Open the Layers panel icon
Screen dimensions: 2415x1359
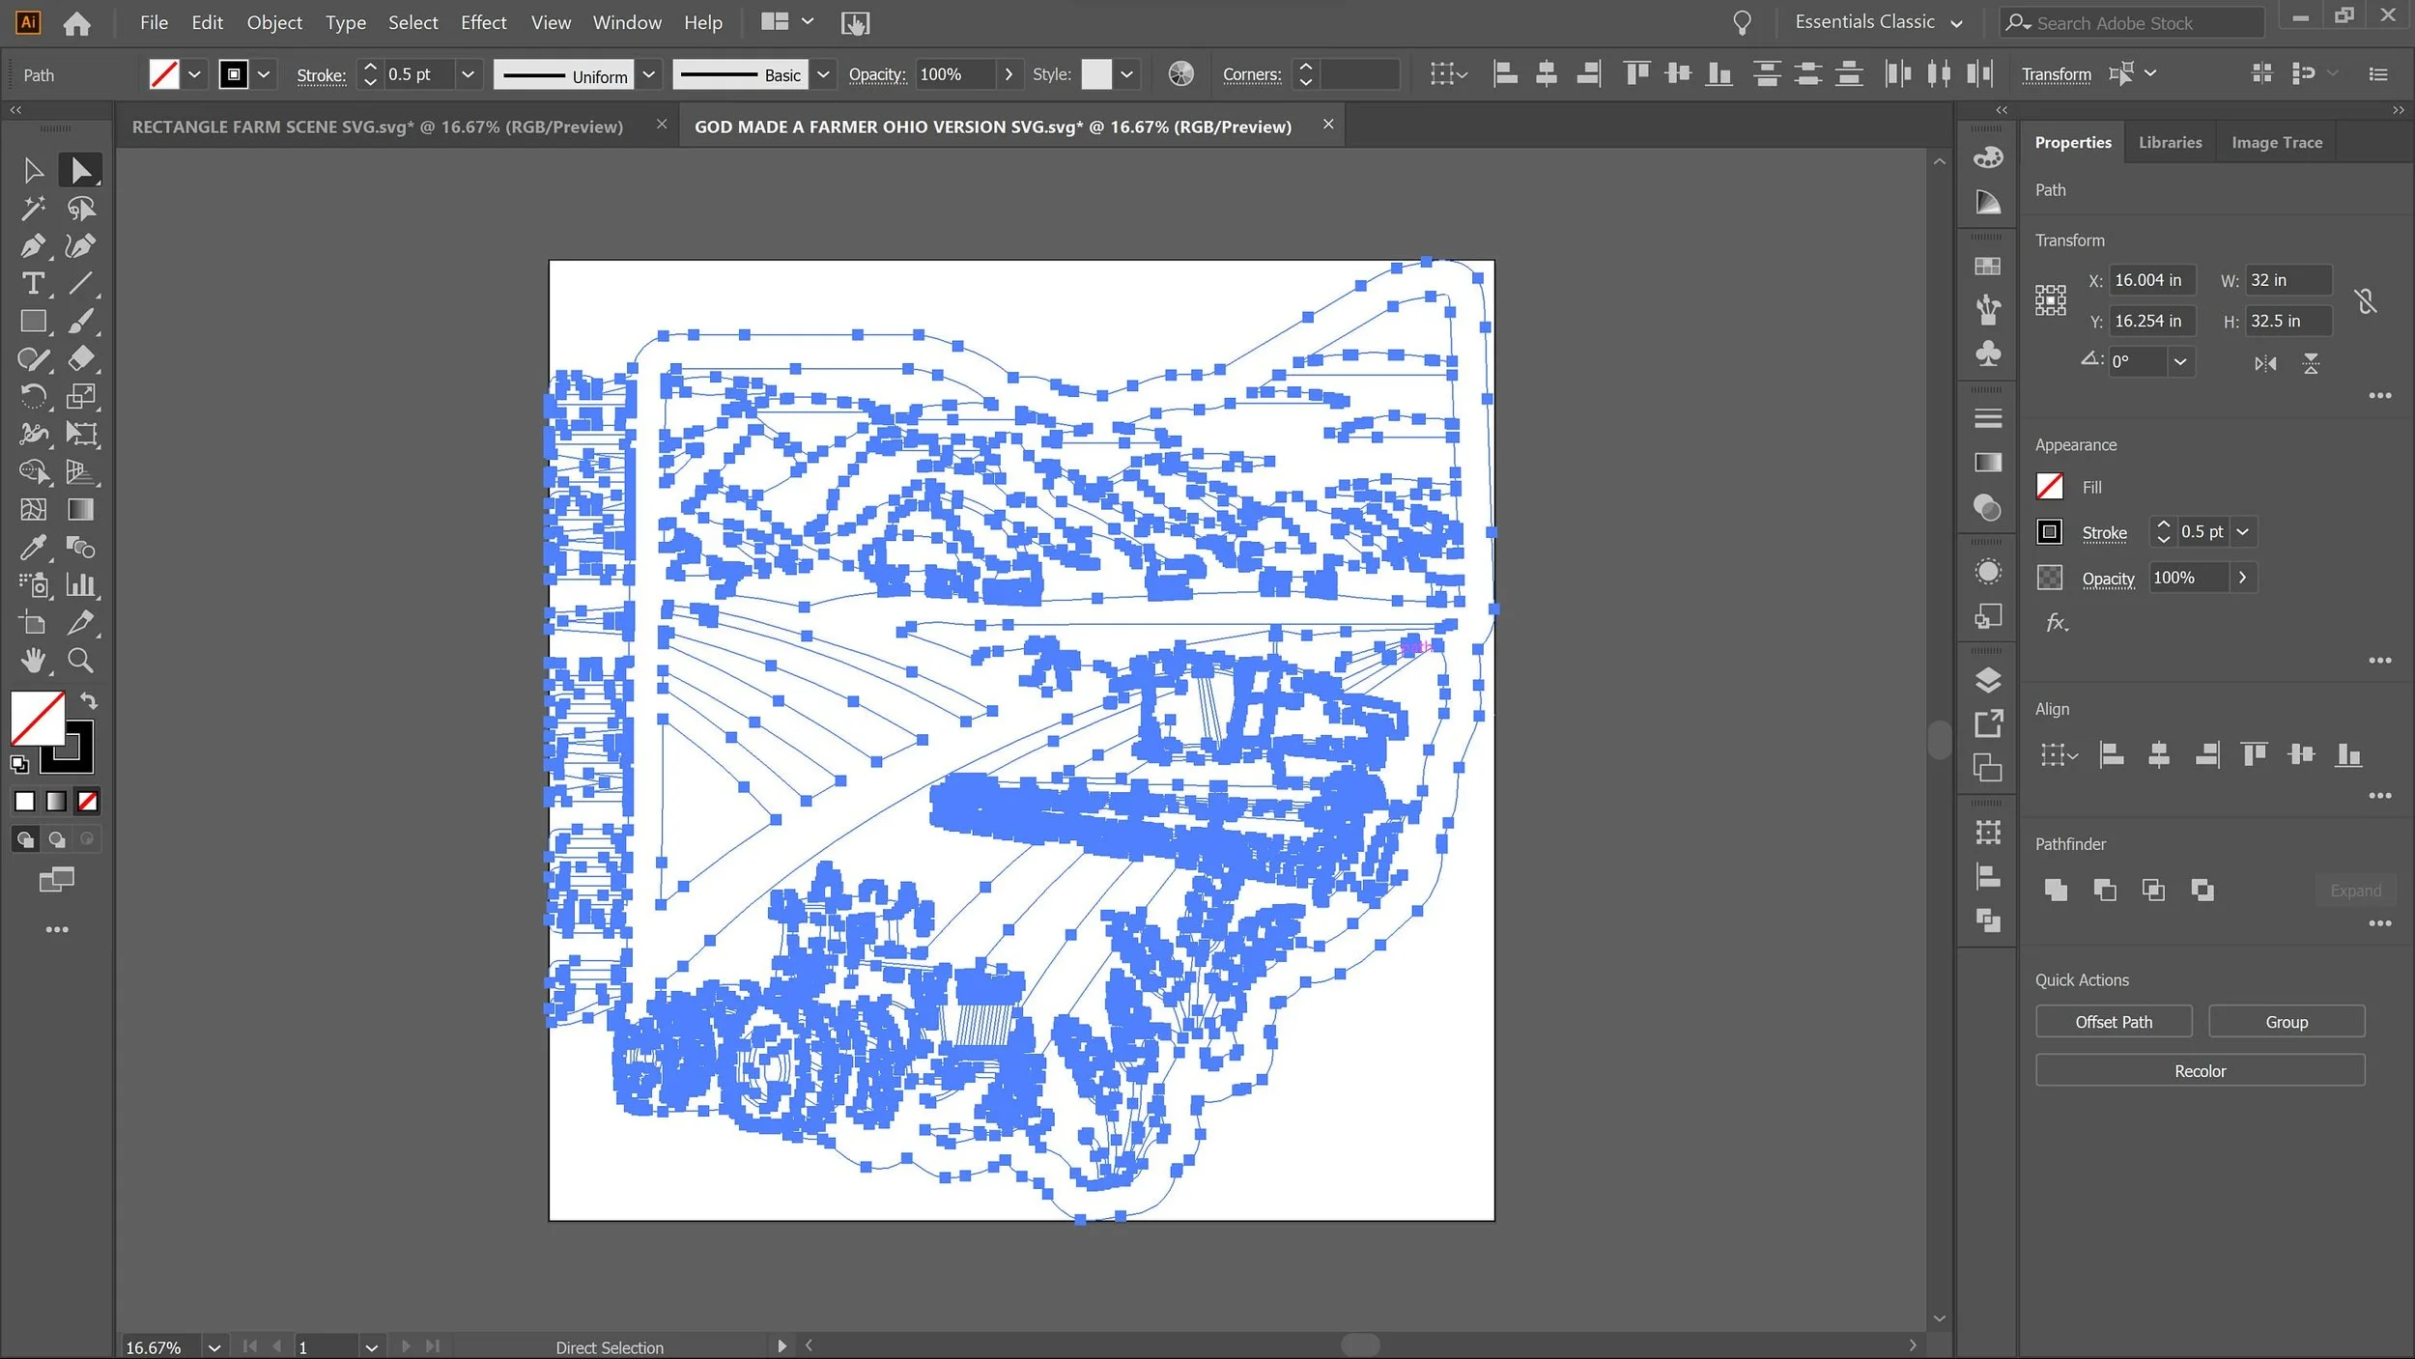pyautogui.click(x=1987, y=680)
